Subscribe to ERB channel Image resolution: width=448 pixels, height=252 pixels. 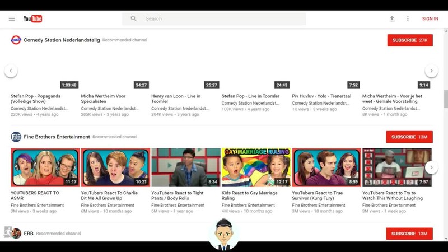pyautogui.click(x=409, y=234)
